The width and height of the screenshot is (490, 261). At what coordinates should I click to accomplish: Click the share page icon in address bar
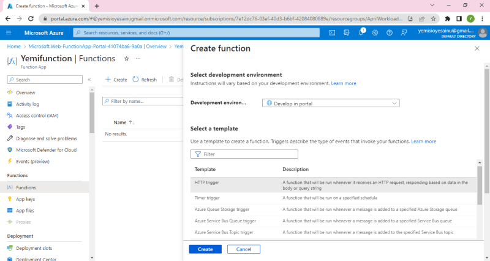click(422, 19)
